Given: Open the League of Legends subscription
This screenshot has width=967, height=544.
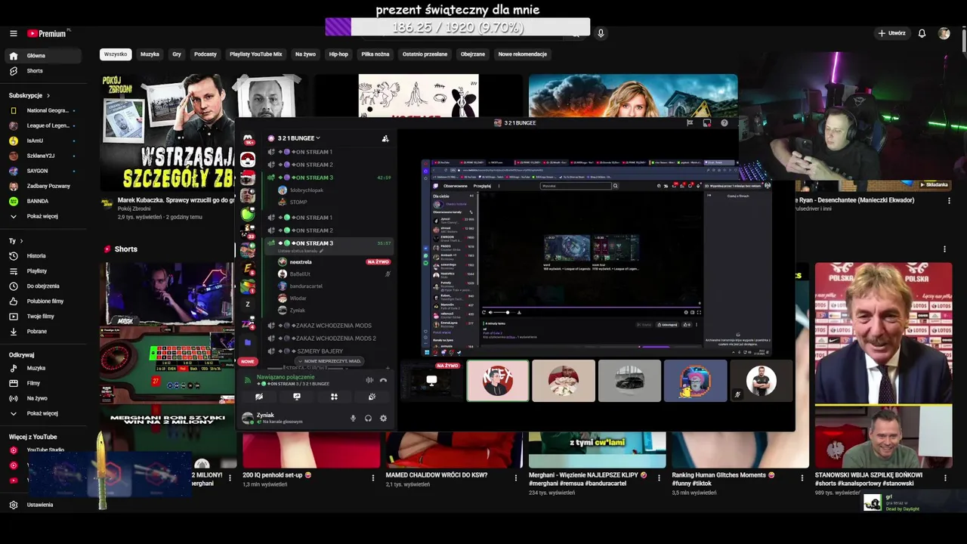Looking at the screenshot, I should [x=44, y=125].
